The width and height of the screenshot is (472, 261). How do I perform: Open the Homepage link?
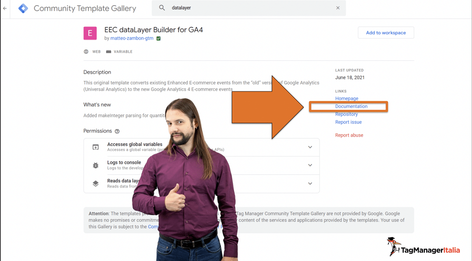(x=347, y=98)
